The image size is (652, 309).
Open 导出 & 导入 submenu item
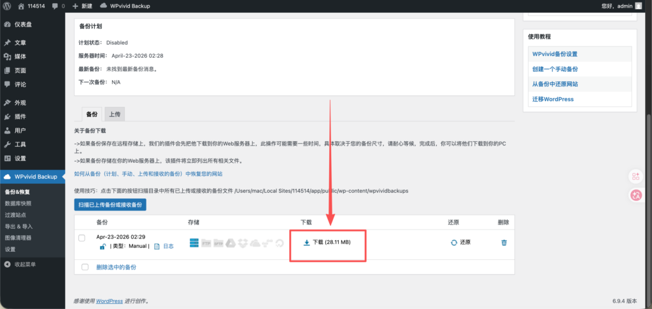(18, 226)
